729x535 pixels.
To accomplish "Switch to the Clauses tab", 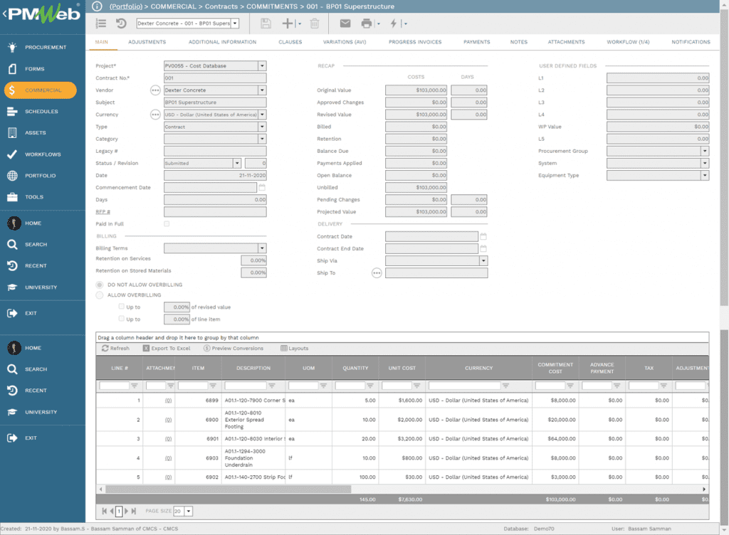I will [290, 42].
